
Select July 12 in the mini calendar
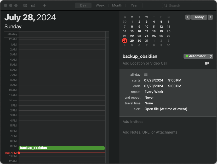pos(161,27)
